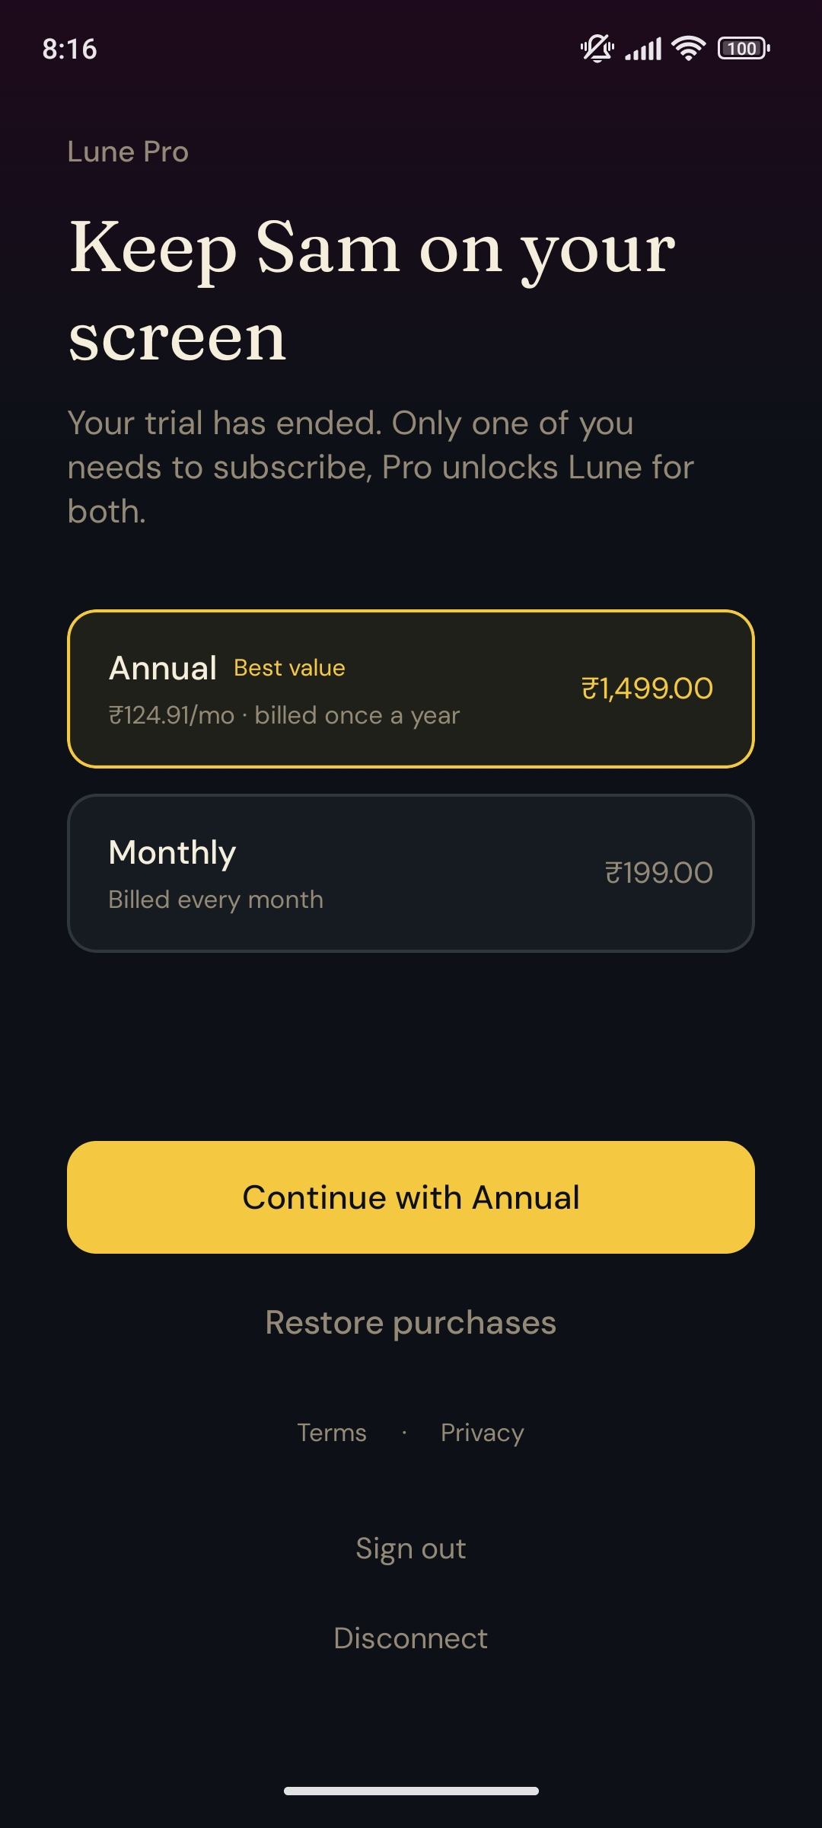Tap the cellular signal strength icon
This screenshot has width=822, height=1828.
pos(643,49)
